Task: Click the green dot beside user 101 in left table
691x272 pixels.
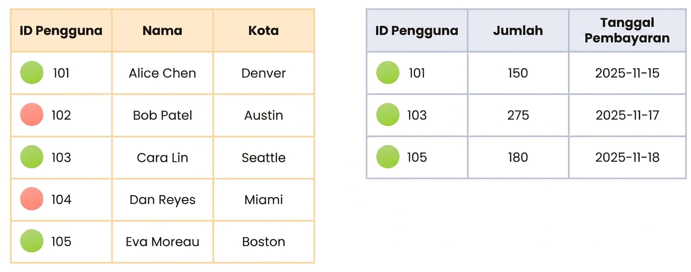Action: click(x=32, y=73)
